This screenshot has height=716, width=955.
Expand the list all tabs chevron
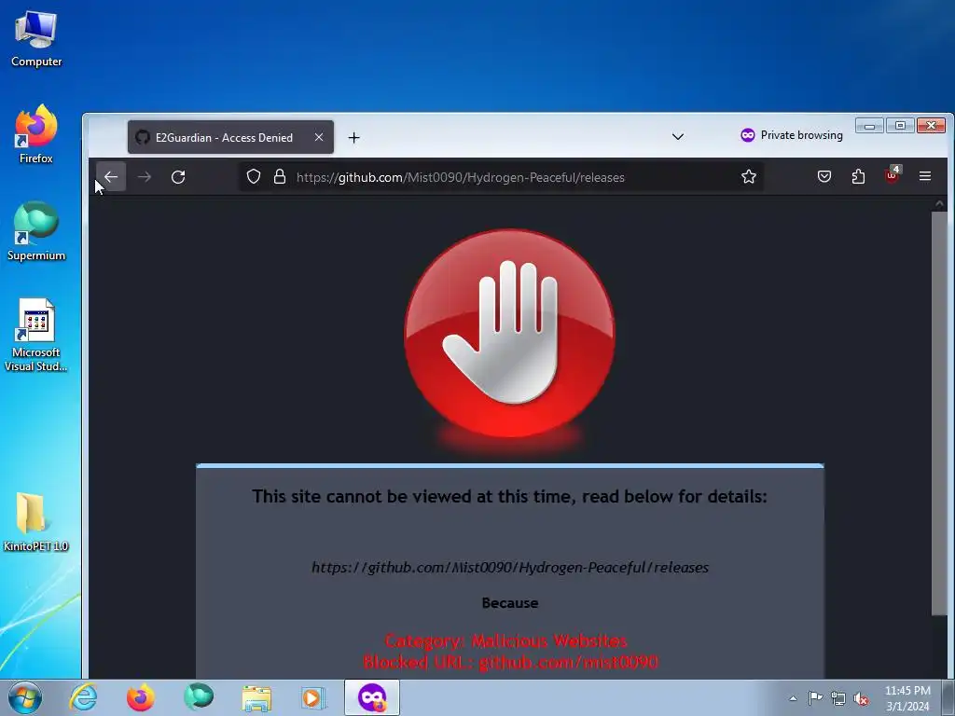pos(677,137)
